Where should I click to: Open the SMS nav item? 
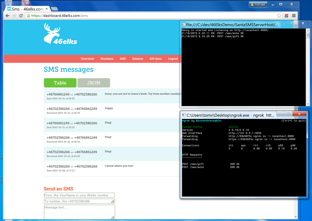123,59
